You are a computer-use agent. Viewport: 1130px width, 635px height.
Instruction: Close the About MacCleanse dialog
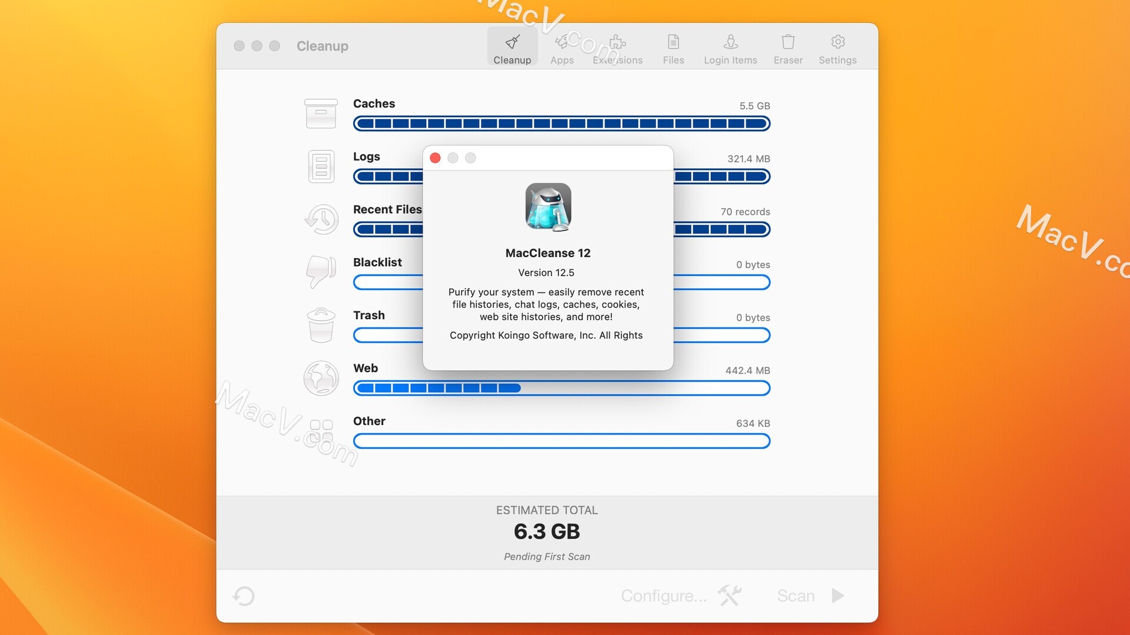point(436,158)
